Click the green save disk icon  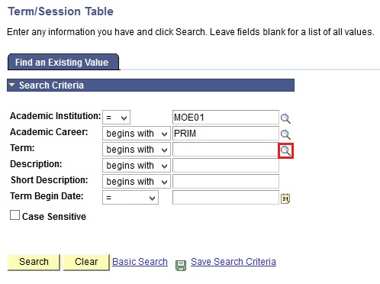(x=181, y=265)
